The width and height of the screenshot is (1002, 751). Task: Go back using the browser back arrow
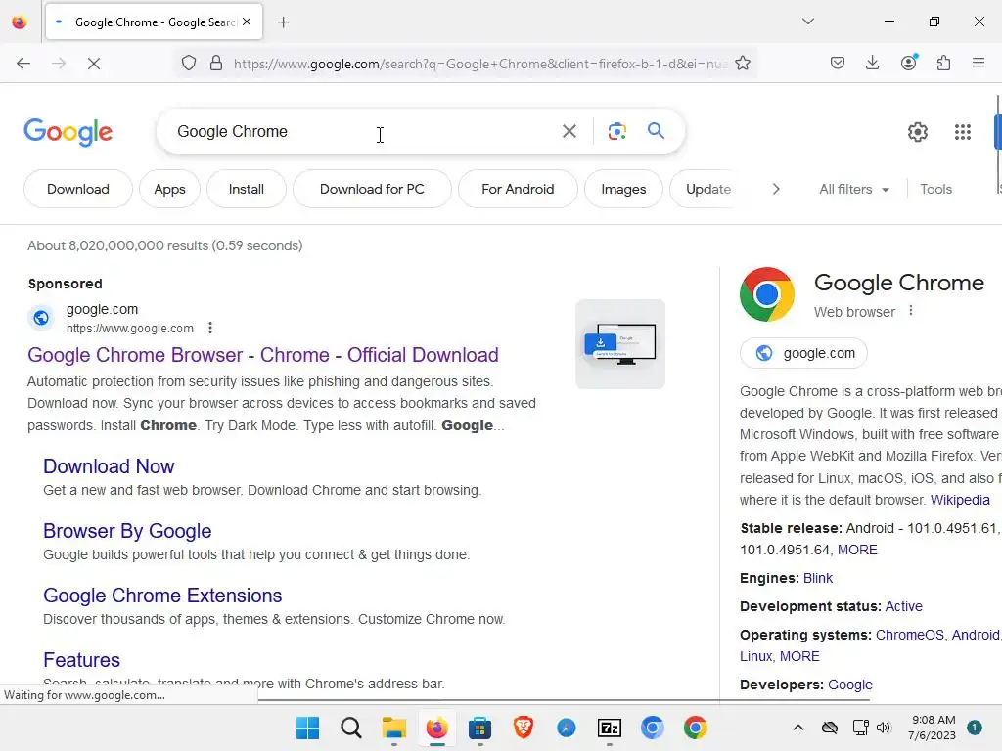tap(23, 64)
